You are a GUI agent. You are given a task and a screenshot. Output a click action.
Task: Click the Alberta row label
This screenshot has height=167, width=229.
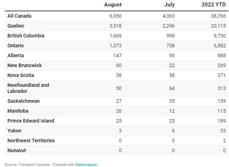(16, 56)
